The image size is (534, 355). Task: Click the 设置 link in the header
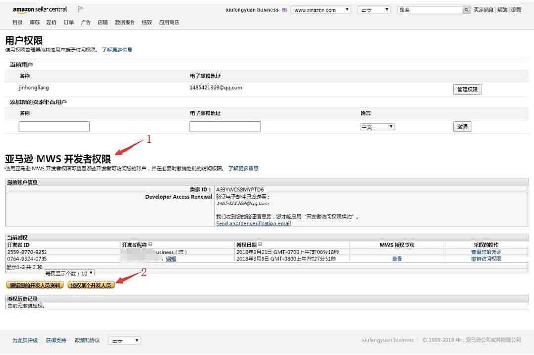516,10
